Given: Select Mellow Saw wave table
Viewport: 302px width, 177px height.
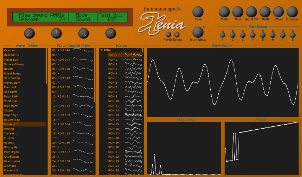Looking at the screenshot, I should [x=12, y=83].
